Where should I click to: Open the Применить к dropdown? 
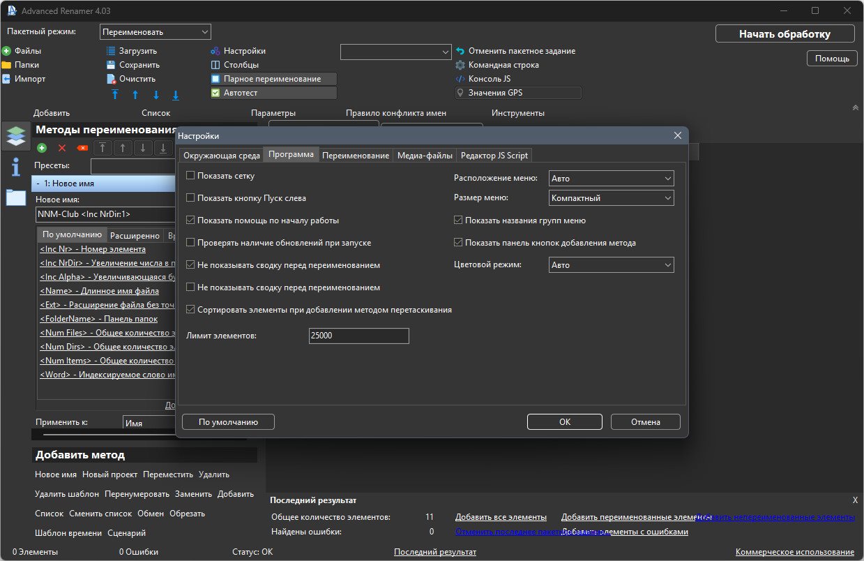149,423
